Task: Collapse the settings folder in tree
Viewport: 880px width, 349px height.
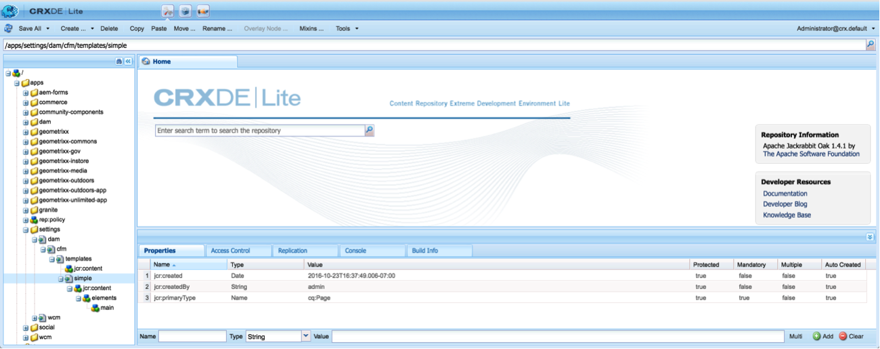Action: click(26, 230)
